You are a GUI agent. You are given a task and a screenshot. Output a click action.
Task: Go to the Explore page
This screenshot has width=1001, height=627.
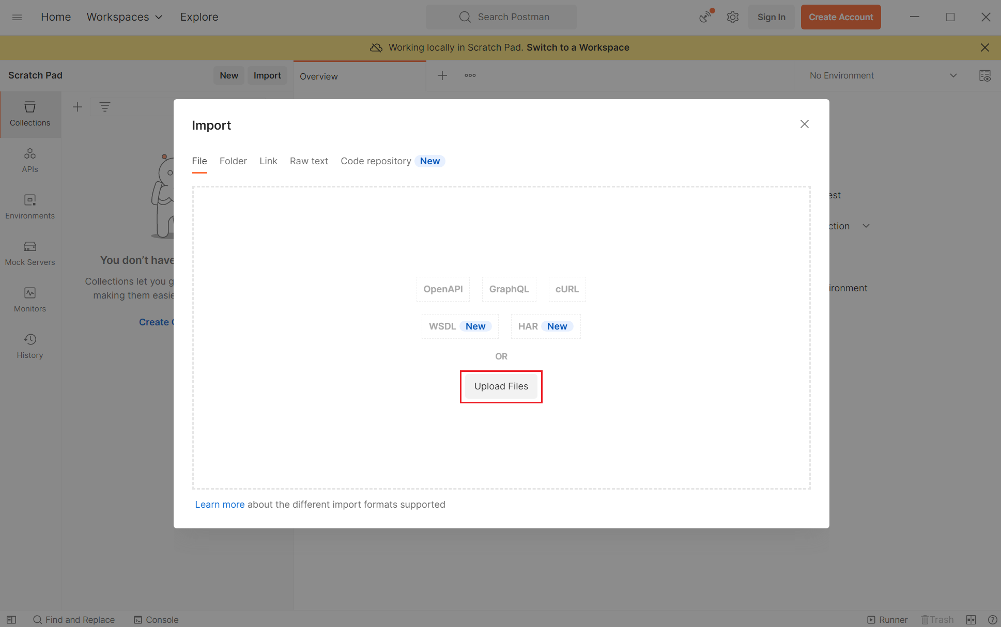199,17
